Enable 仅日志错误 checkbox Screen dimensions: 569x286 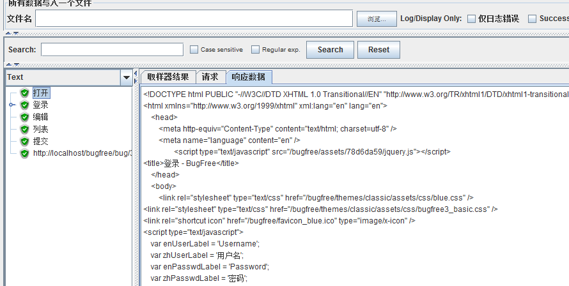click(x=471, y=19)
